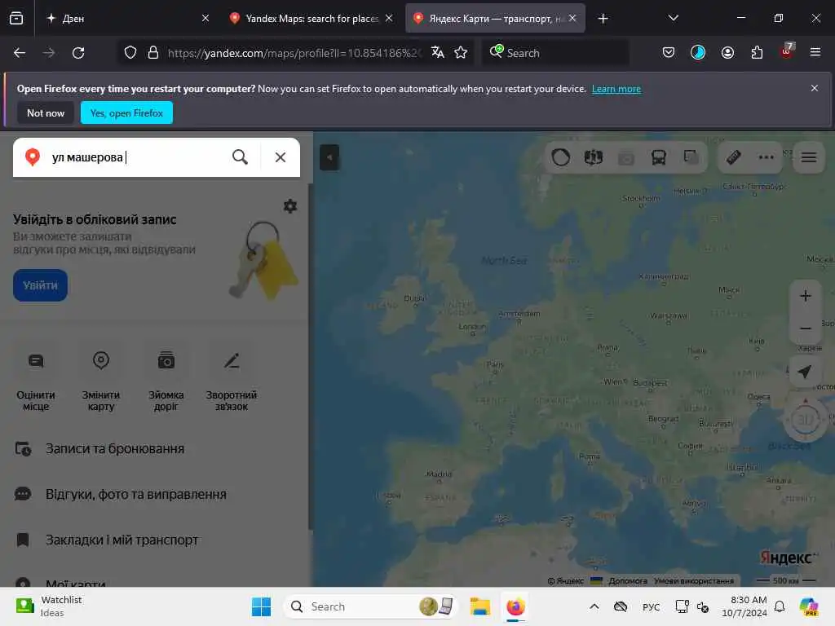This screenshot has width=835, height=626.
Task: Click the blue Увійти login button
Action: [41, 285]
